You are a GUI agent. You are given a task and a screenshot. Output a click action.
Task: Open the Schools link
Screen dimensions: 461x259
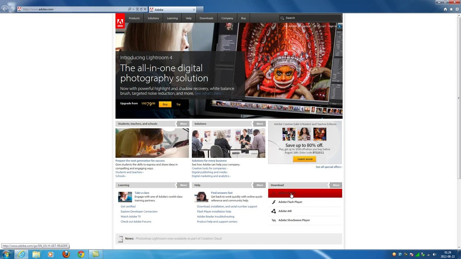coord(121,176)
